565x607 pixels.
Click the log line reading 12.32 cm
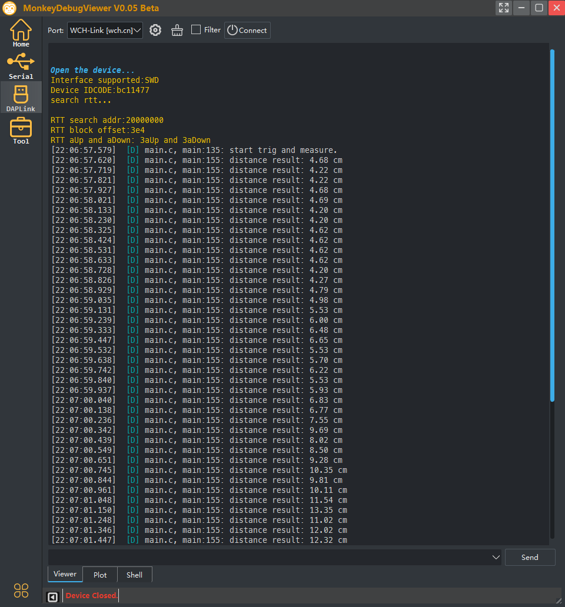pos(199,541)
